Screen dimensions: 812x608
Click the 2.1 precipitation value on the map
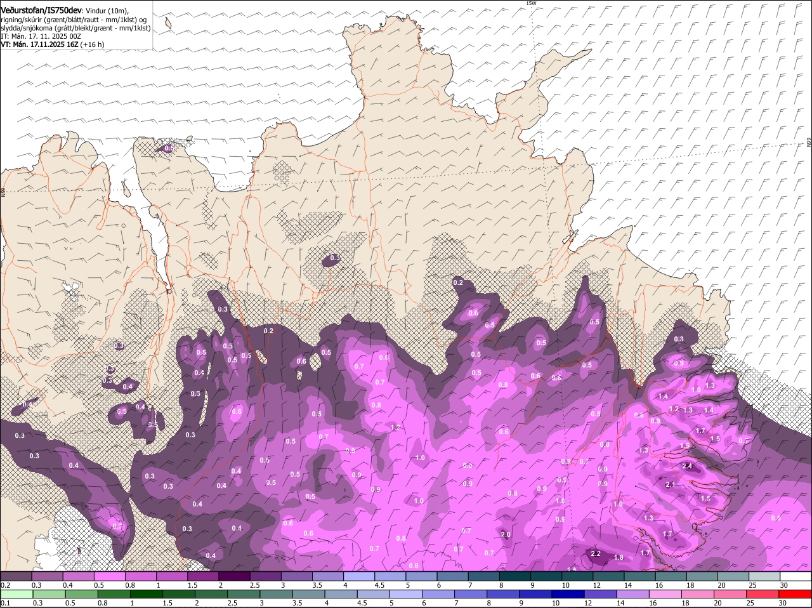pyautogui.click(x=671, y=484)
